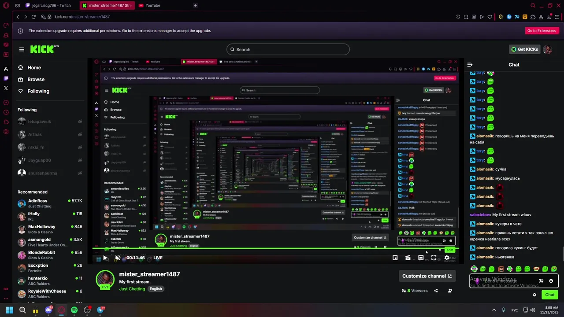This screenshot has width=564, height=317.
Task: Click the Kick search field
Action: tap(288, 49)
